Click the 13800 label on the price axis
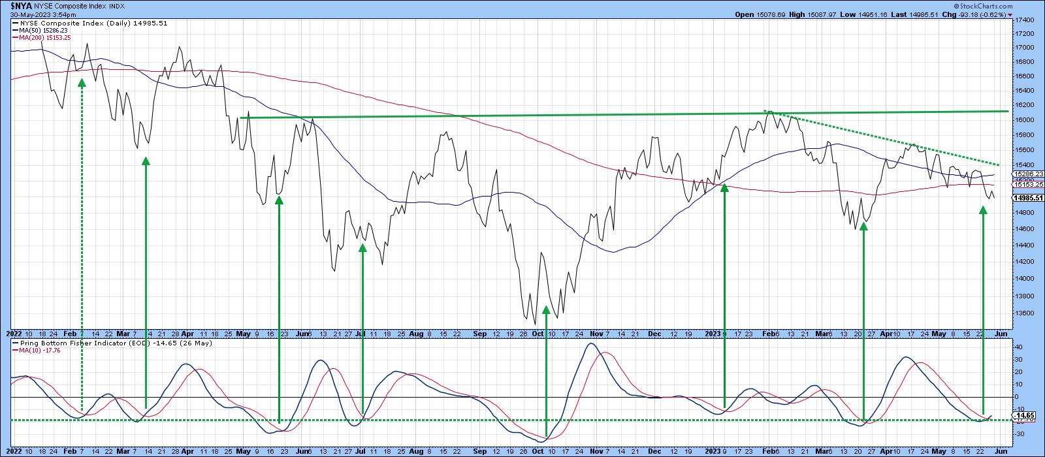 point(1023,296)
